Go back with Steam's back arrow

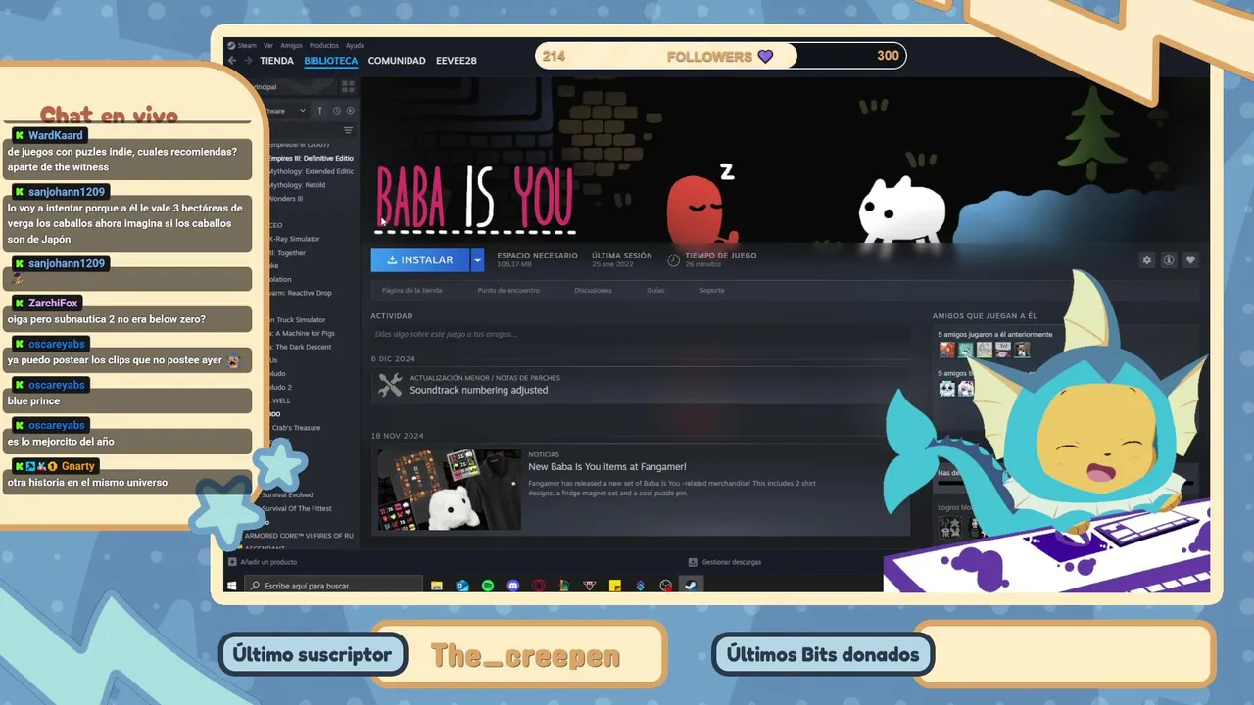(x=232, y=61)
